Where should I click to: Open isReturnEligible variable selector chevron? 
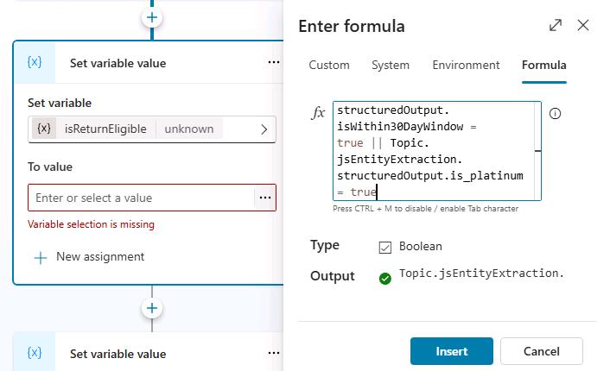(264, 129)
